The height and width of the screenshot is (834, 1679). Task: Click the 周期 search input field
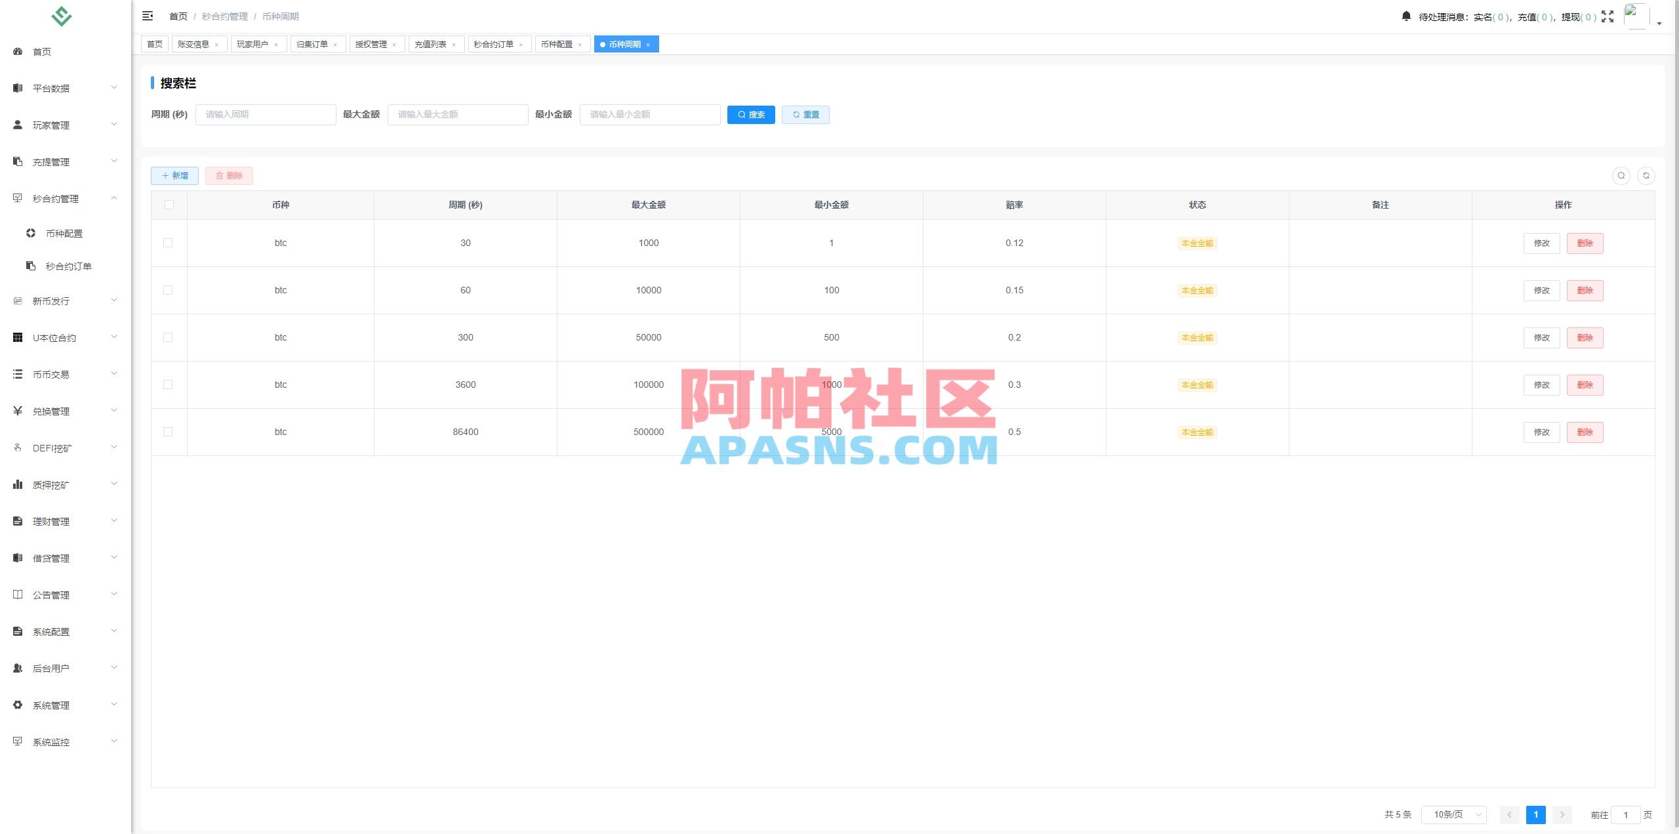point(265,114)
